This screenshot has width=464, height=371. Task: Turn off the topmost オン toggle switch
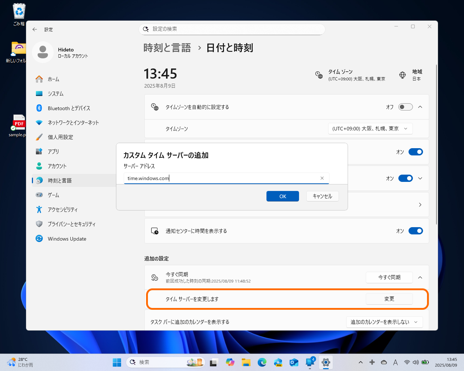click(x=416, y=152)
